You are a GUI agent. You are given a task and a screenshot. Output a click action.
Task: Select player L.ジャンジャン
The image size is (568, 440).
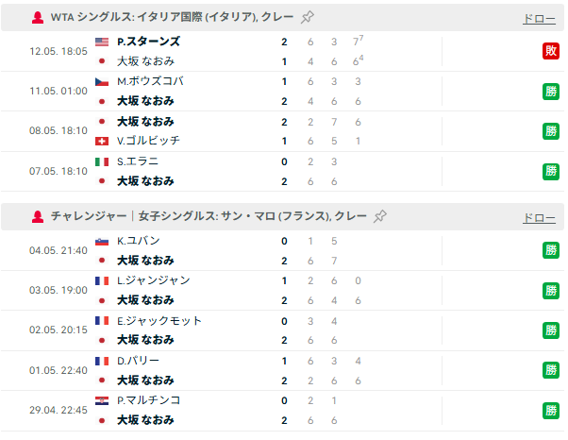pyautogui.click(x=154, y=280)
